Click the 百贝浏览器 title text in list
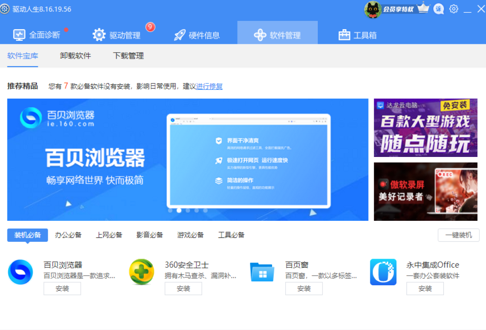 click(63, 265)
